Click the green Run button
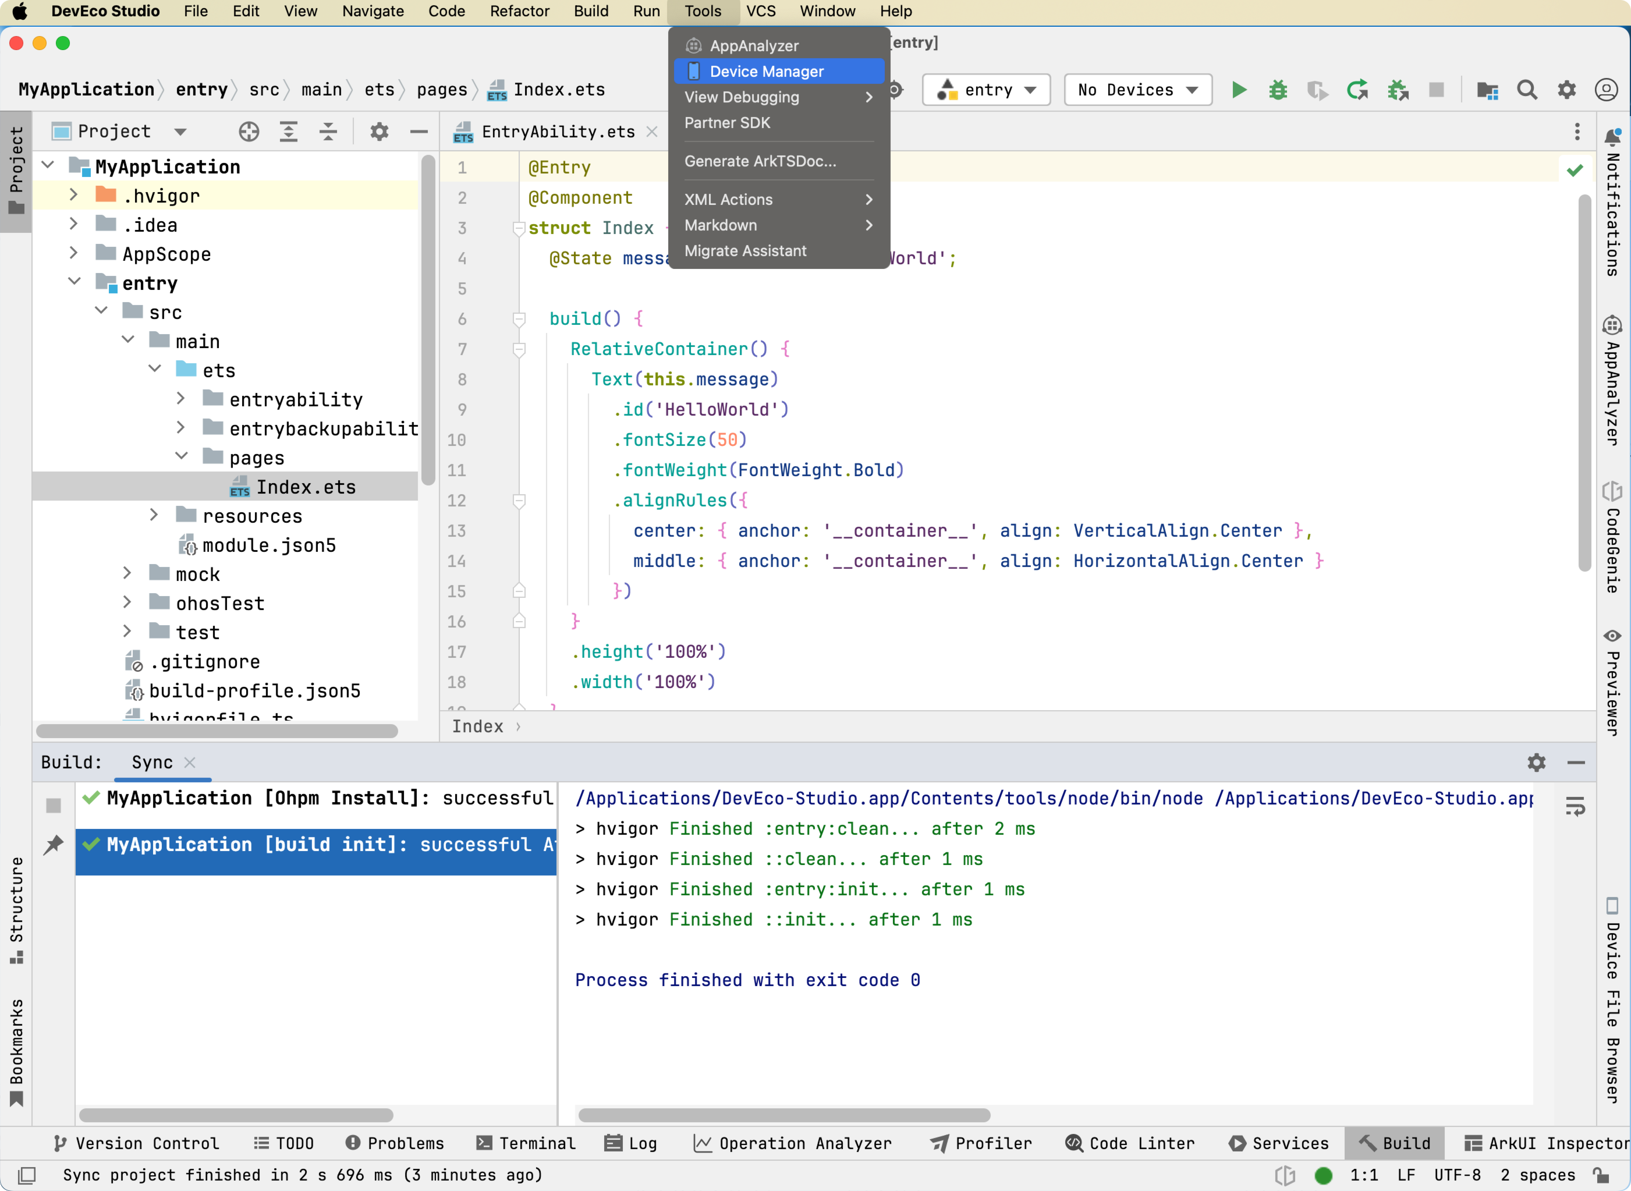Screen dimensions: 1631x1191 click(x=1238, y=90)
